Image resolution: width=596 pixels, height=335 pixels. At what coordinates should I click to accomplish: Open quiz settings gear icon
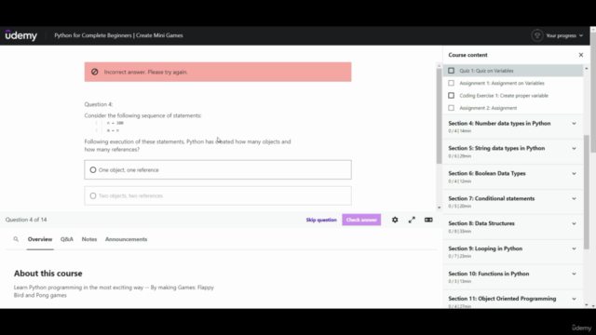click(x=395, y=220)
